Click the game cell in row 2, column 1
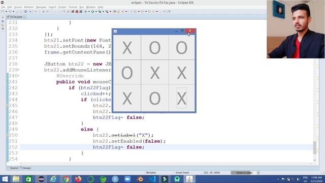The image size is (325, 183). 127,72
